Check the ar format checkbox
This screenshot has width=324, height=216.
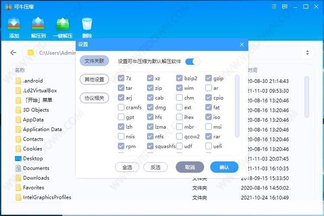209,88
